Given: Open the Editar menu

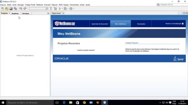Looking at the screenshot, I should pos(9,5).
